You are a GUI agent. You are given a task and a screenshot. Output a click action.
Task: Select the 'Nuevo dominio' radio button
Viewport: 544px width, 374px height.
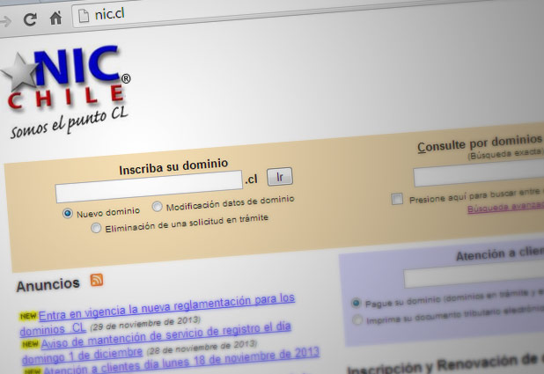[68, 213]
